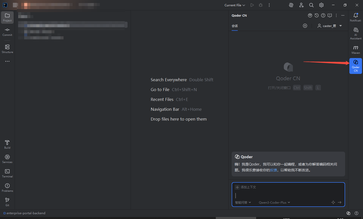Open the Notifications panel
This screenshot has width=363, height=219.
coord(356,17)
